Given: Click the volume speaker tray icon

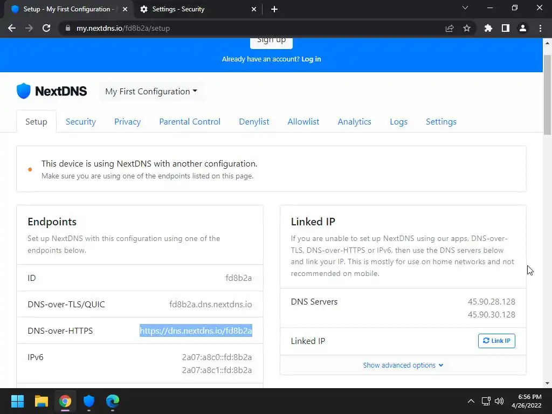Looking at the screenshot, I should coord(499,401).
